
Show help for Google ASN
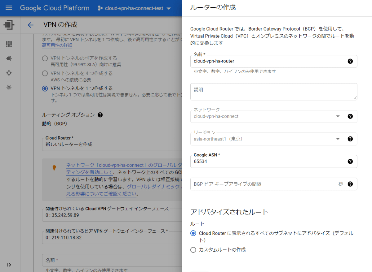pos(350,162)
